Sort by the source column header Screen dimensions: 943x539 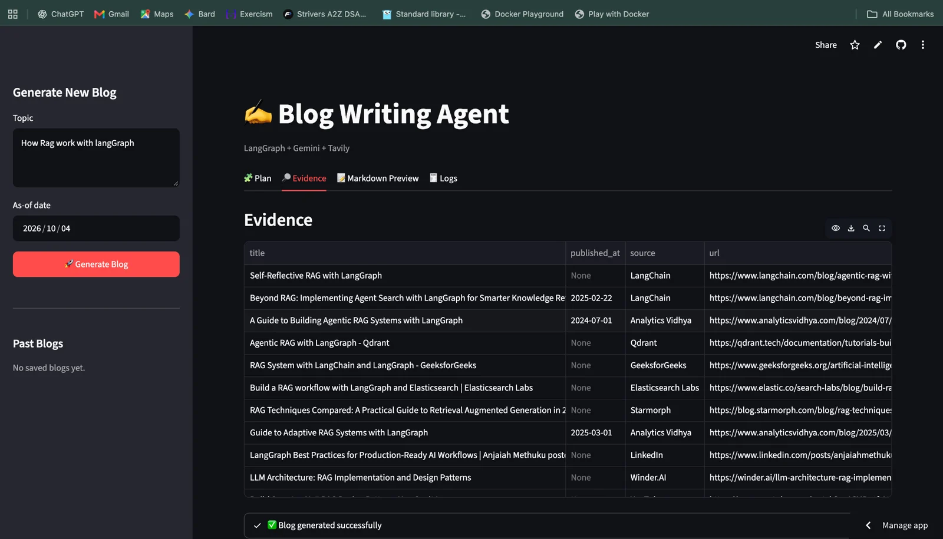point(665,253)
